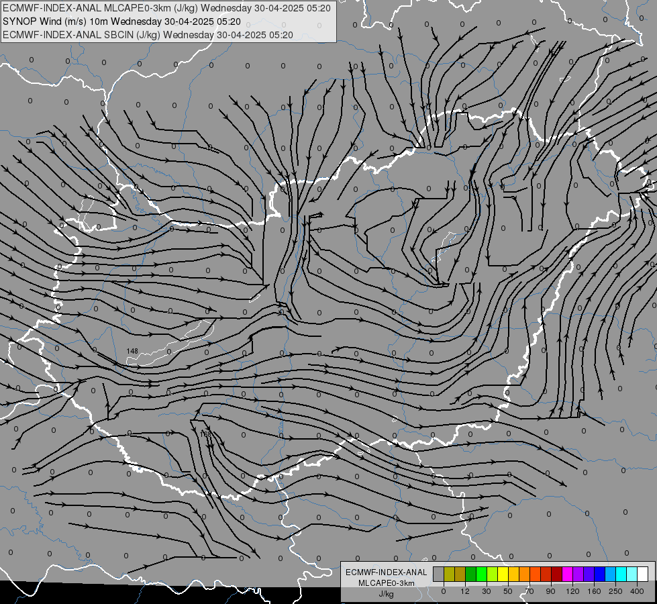Image resolution: width=657 pixels, height=604 pixels.
Task: Click the 'J/kg' unit label in legend
Action: click(x=386, y=594)
